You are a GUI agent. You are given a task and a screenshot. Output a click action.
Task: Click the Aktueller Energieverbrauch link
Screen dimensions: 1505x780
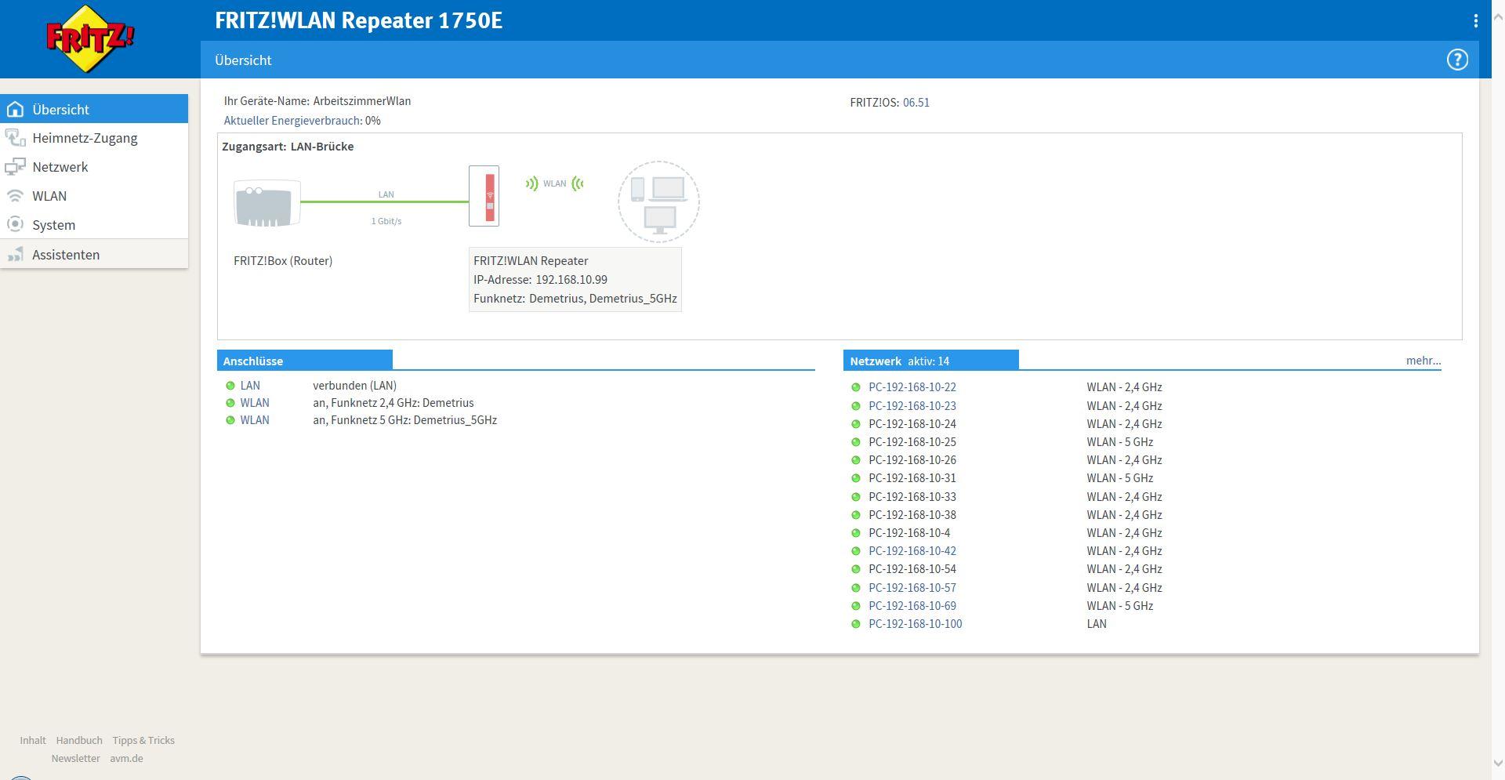coord(293,121)
